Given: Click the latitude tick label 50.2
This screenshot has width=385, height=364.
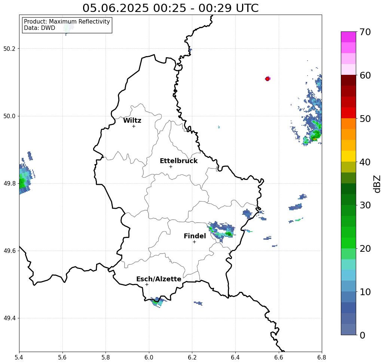Looking at the screenshot, I should click(9, 49).
